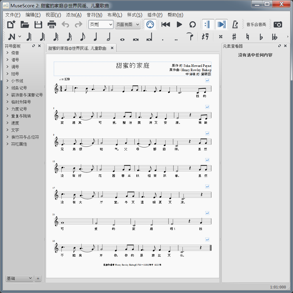Open the 音符(N) menu
293x293 pixels.
(94, 15)
